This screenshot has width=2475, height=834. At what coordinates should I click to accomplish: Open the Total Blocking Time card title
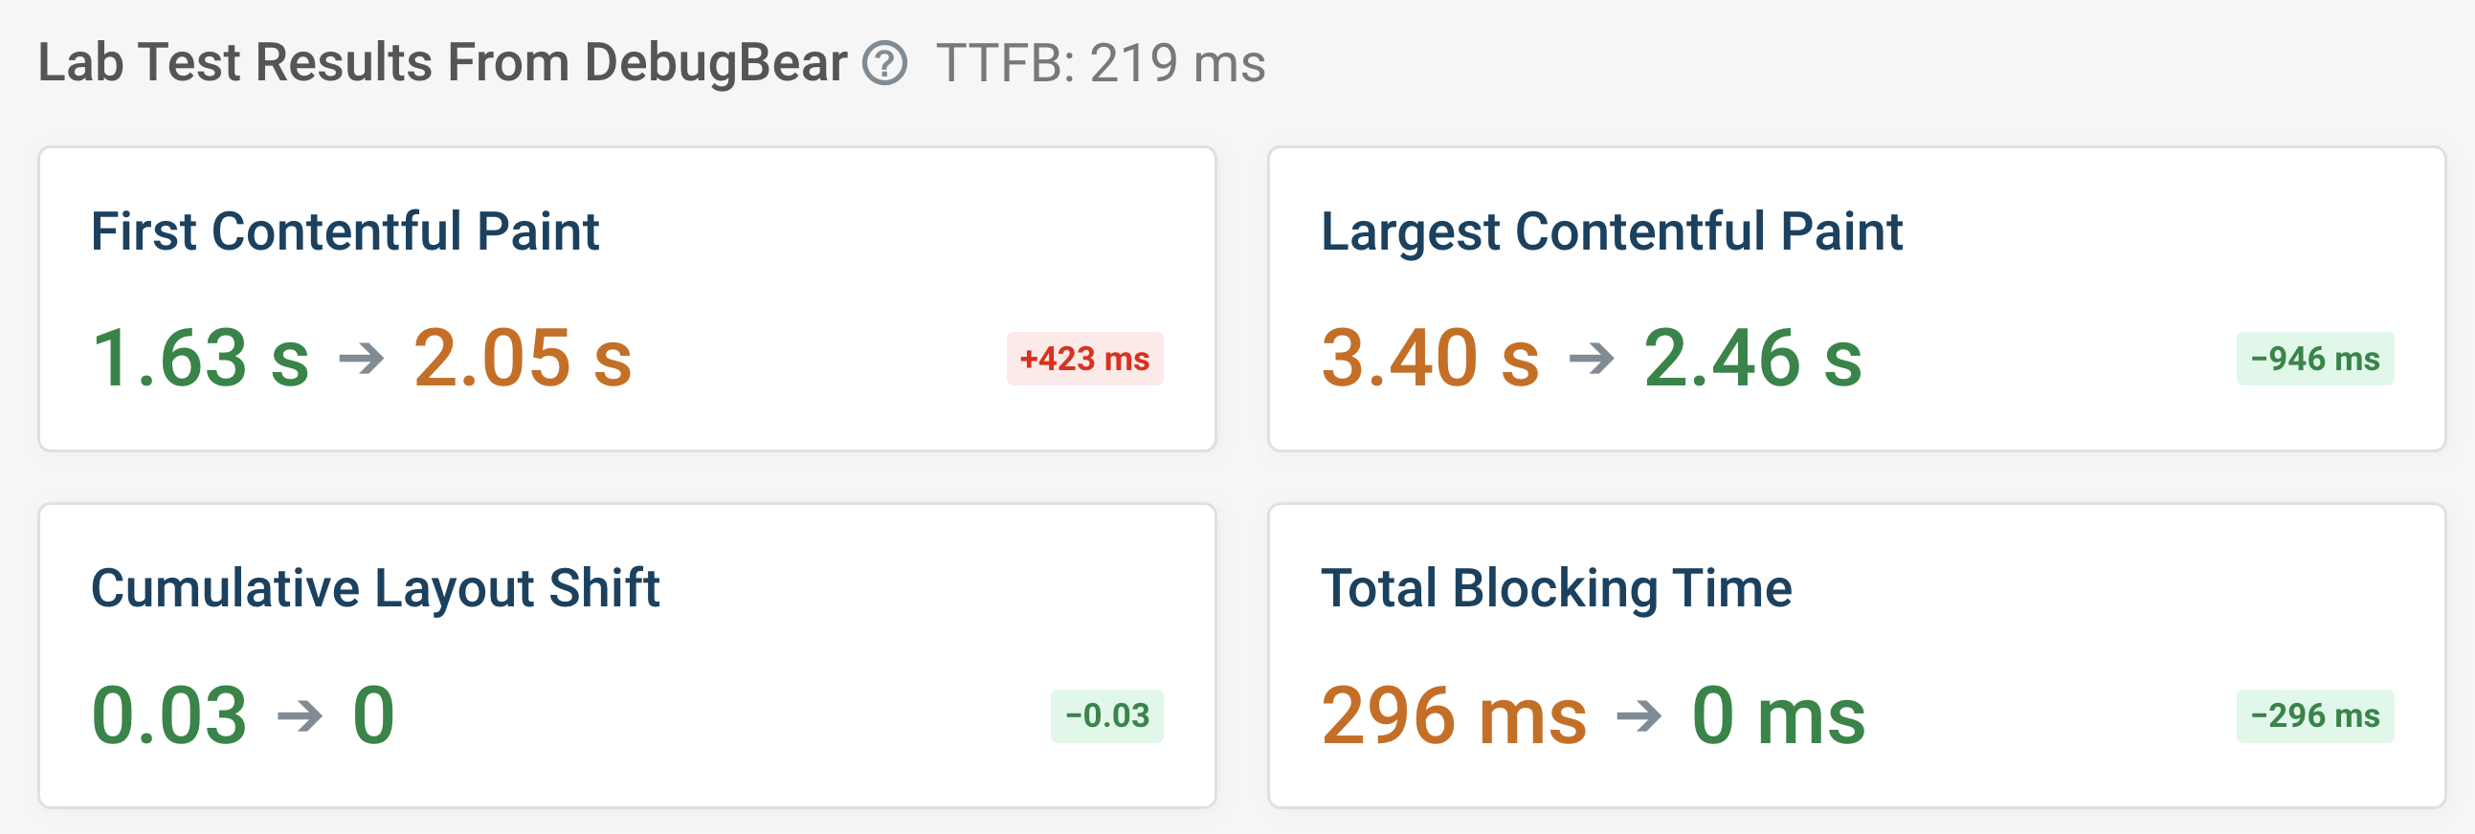pos(1555,588)
